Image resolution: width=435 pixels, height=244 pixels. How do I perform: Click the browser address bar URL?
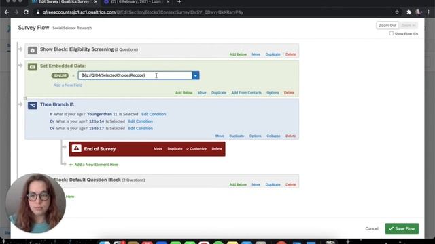point(143,12)
